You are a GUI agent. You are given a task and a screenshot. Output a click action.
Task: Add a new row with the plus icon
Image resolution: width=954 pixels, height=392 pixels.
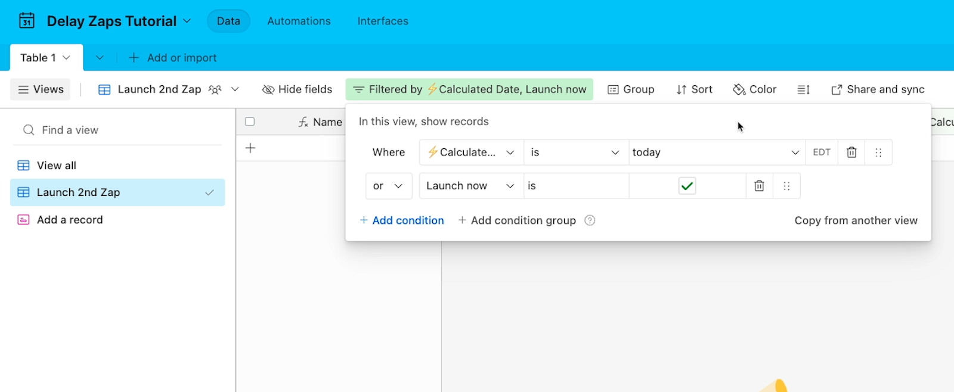[x=250, y=148]
